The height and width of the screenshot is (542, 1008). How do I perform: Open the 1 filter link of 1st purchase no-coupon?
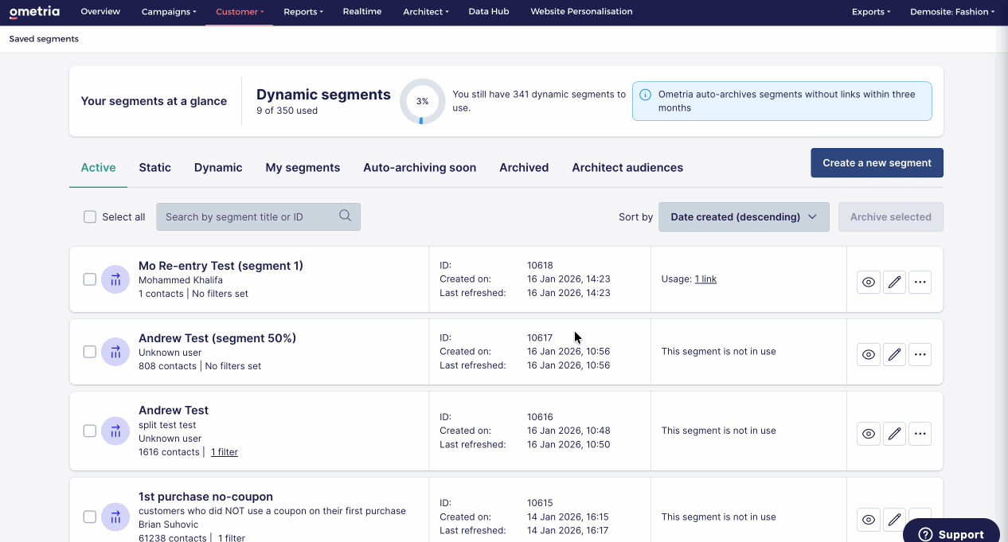232,538
